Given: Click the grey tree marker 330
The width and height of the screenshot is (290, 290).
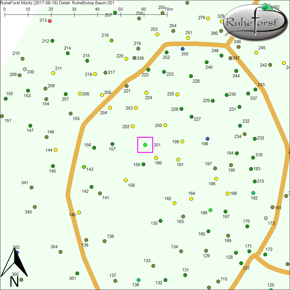Looking at the screenshot, I should 25,69.
